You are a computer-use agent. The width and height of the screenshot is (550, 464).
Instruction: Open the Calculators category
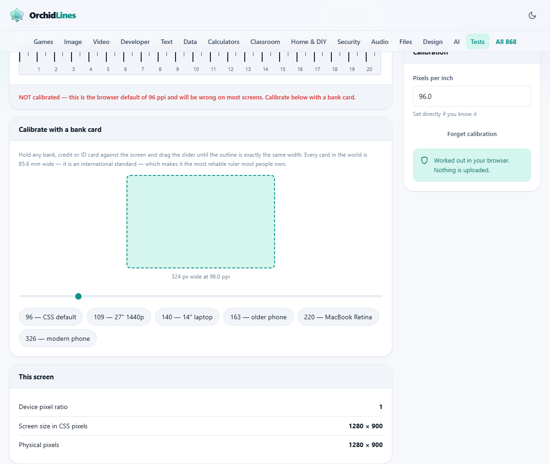(224, 42)
